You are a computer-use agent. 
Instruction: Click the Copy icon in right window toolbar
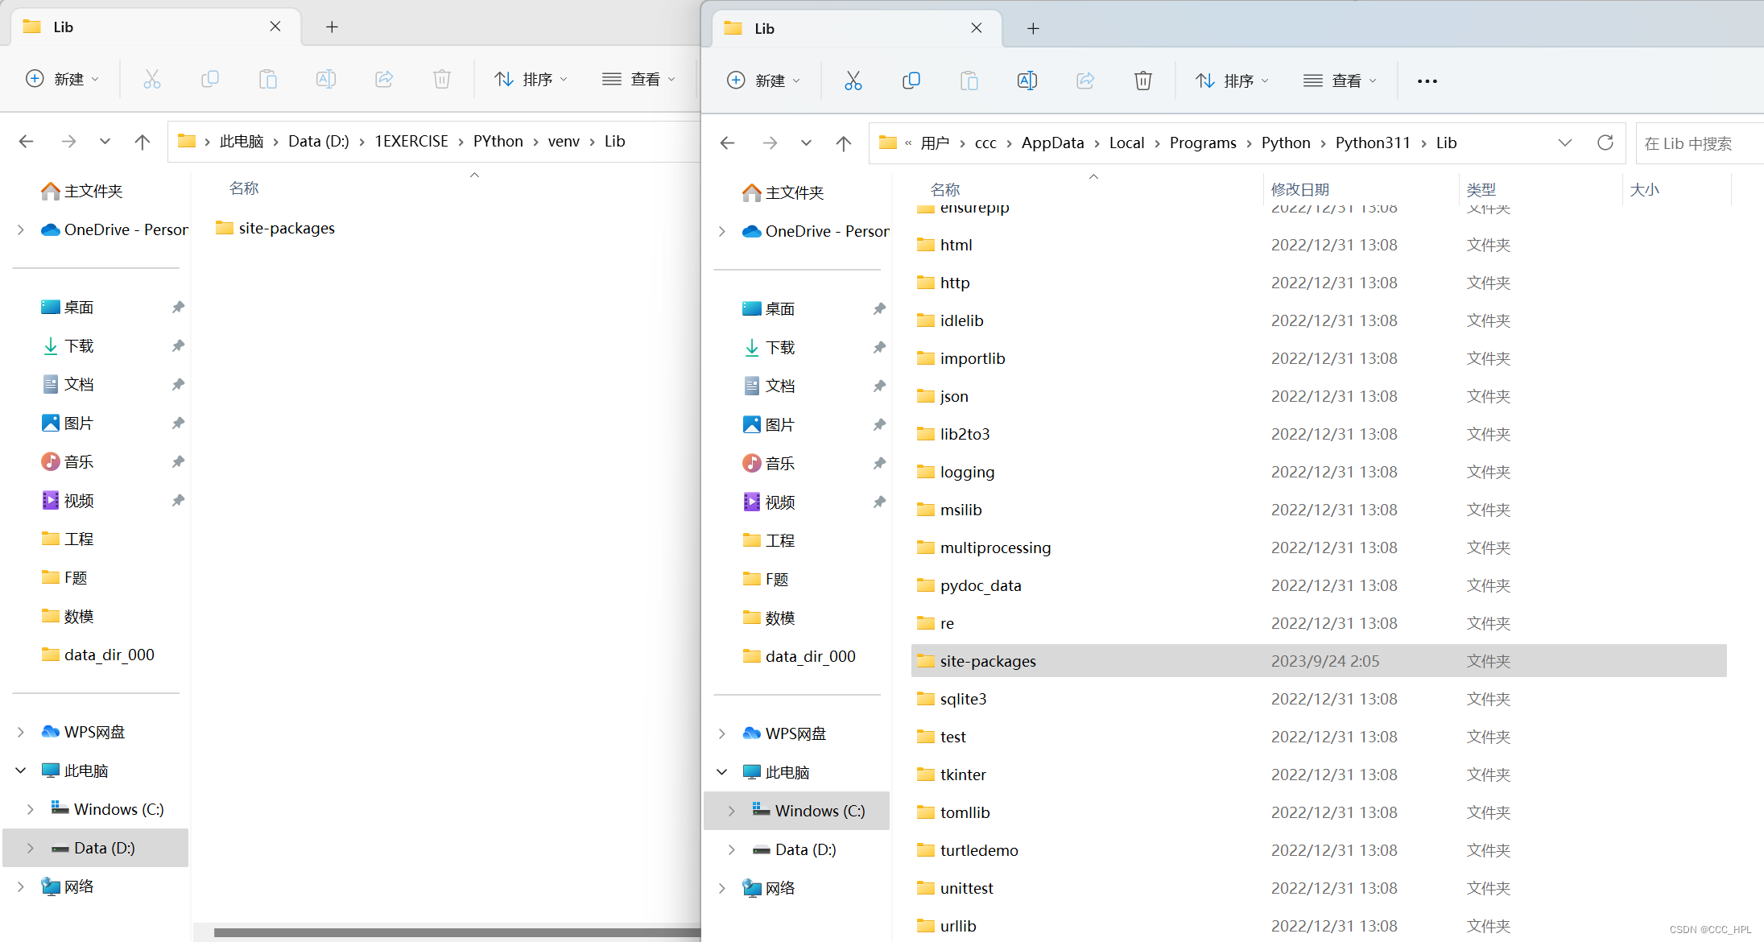[911, 81]
